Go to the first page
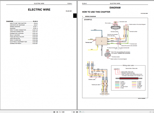Screen dimensions: 154x113 [x=54, y=112]
